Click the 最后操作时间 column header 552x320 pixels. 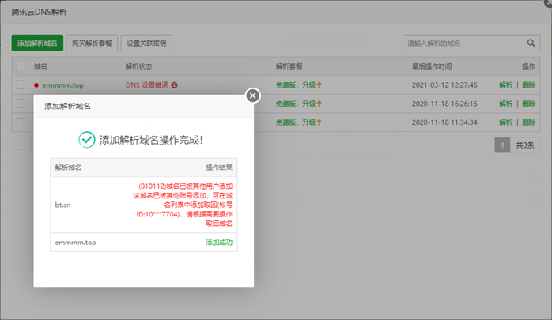click(432, 66)
